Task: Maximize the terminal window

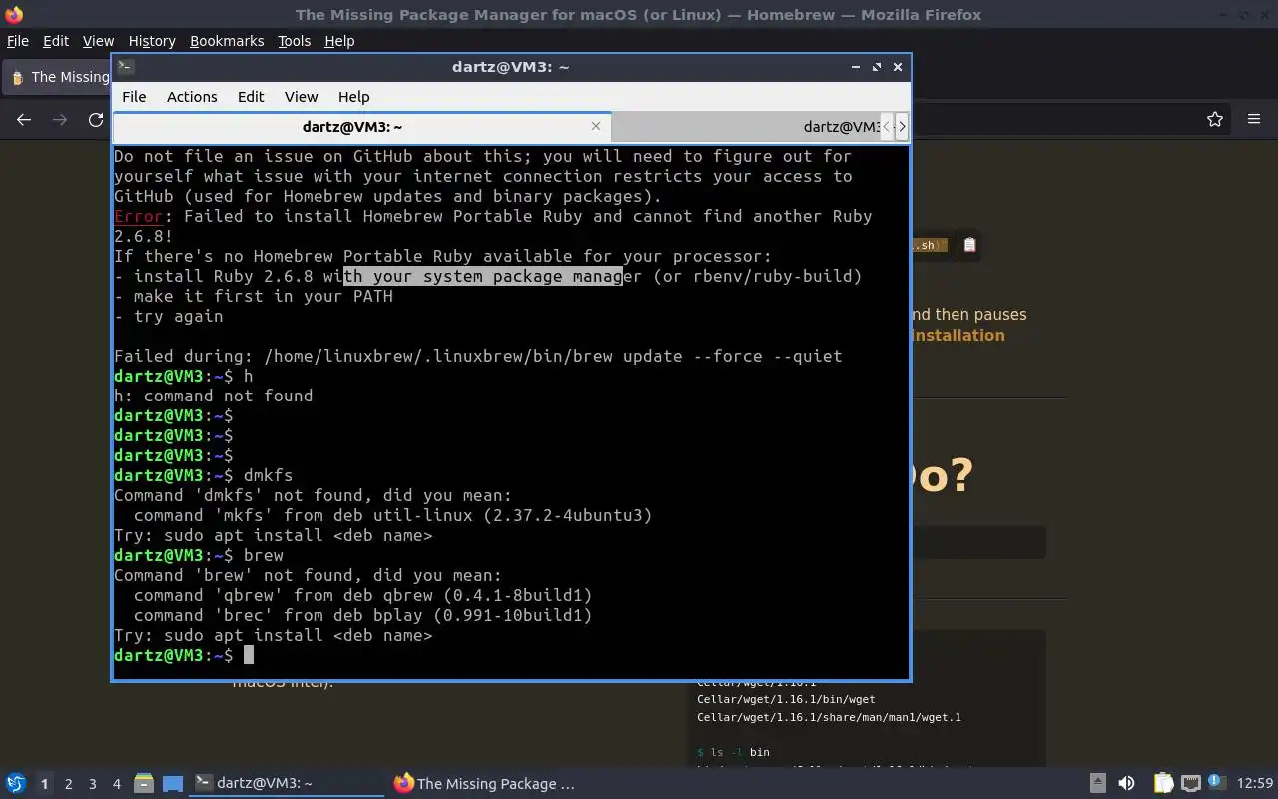Action: pos(877,67)
